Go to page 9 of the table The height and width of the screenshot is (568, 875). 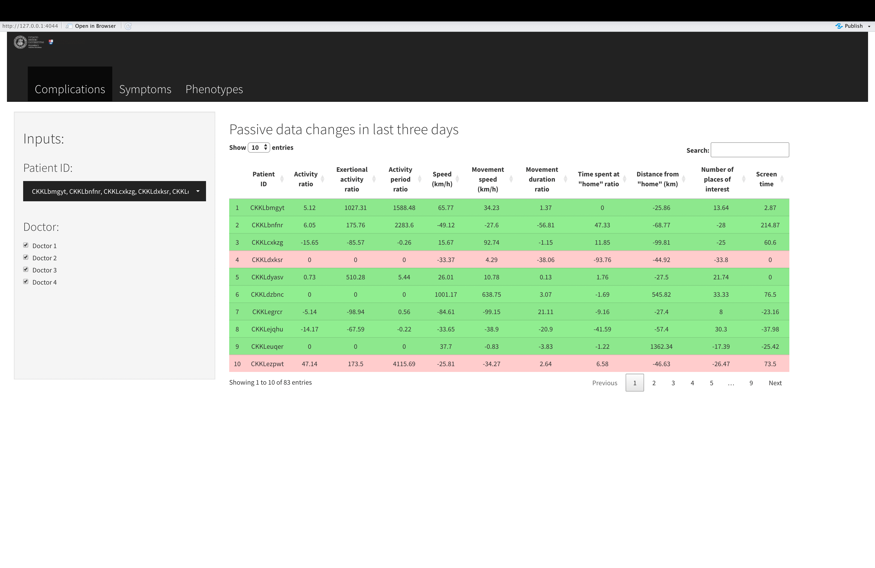(751, 383)
